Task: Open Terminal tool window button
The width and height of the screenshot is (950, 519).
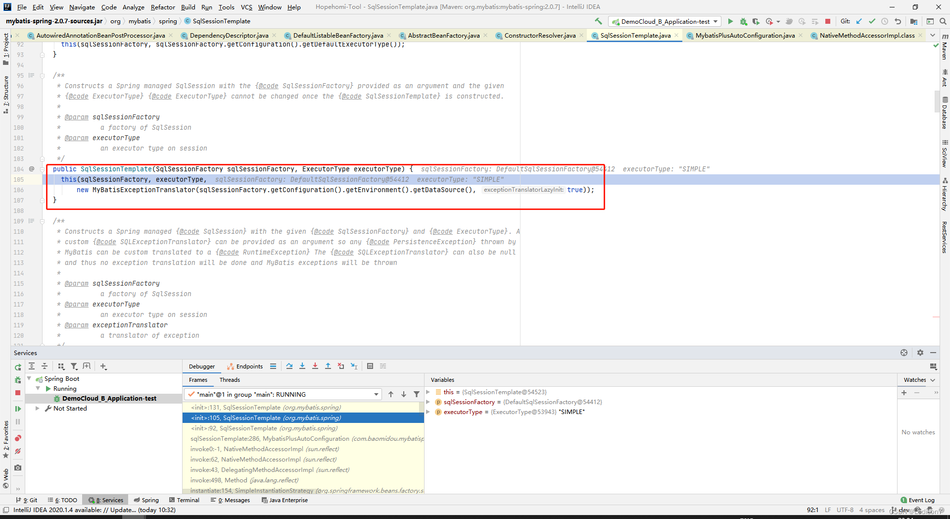Action: click(185, 500)
